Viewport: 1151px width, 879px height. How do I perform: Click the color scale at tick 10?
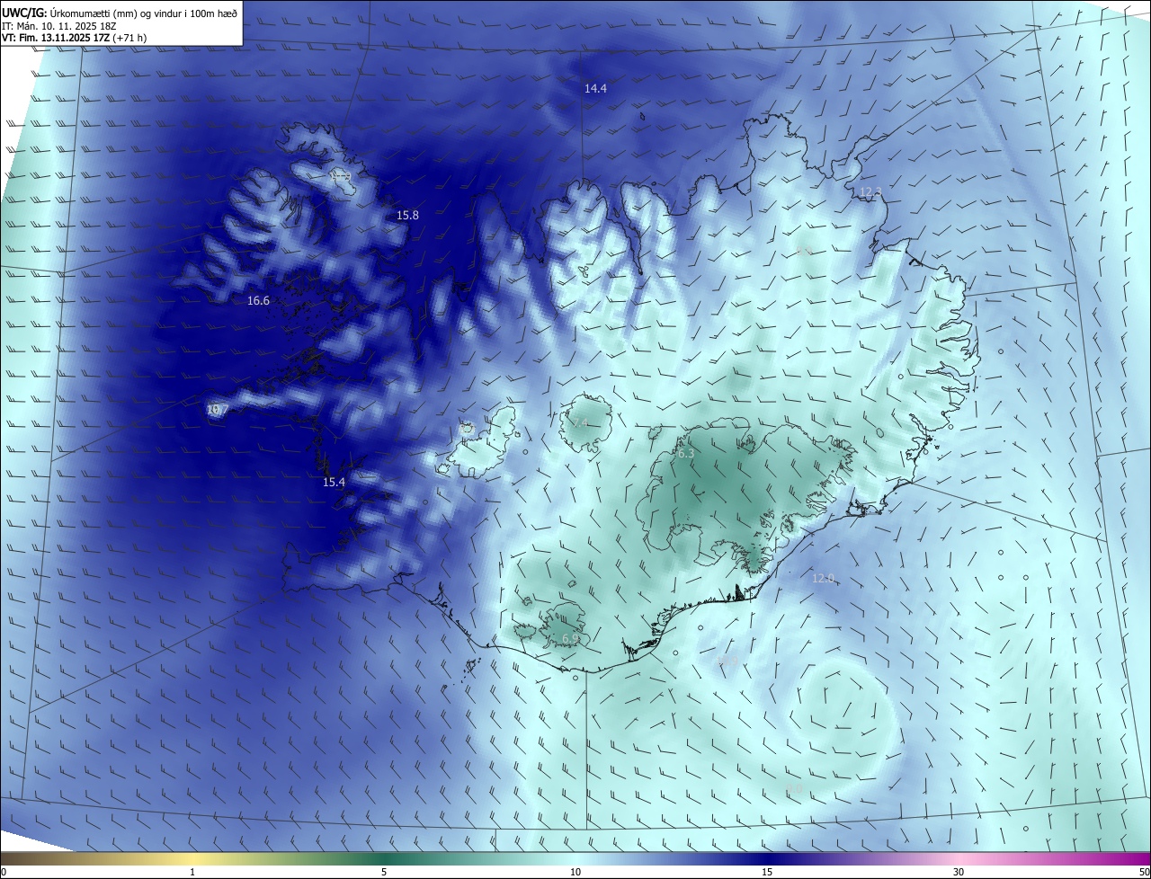pos(575,872)
